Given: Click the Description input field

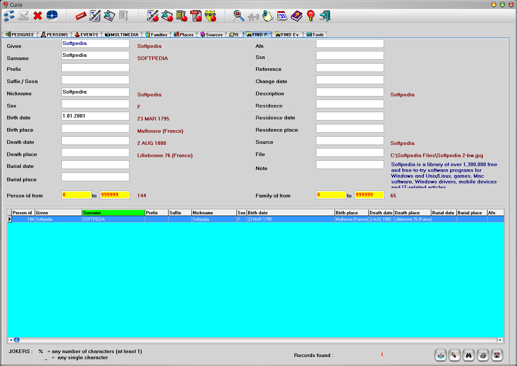Looking at the screenshot, I should pyautogui.click(x=350, y=92).
